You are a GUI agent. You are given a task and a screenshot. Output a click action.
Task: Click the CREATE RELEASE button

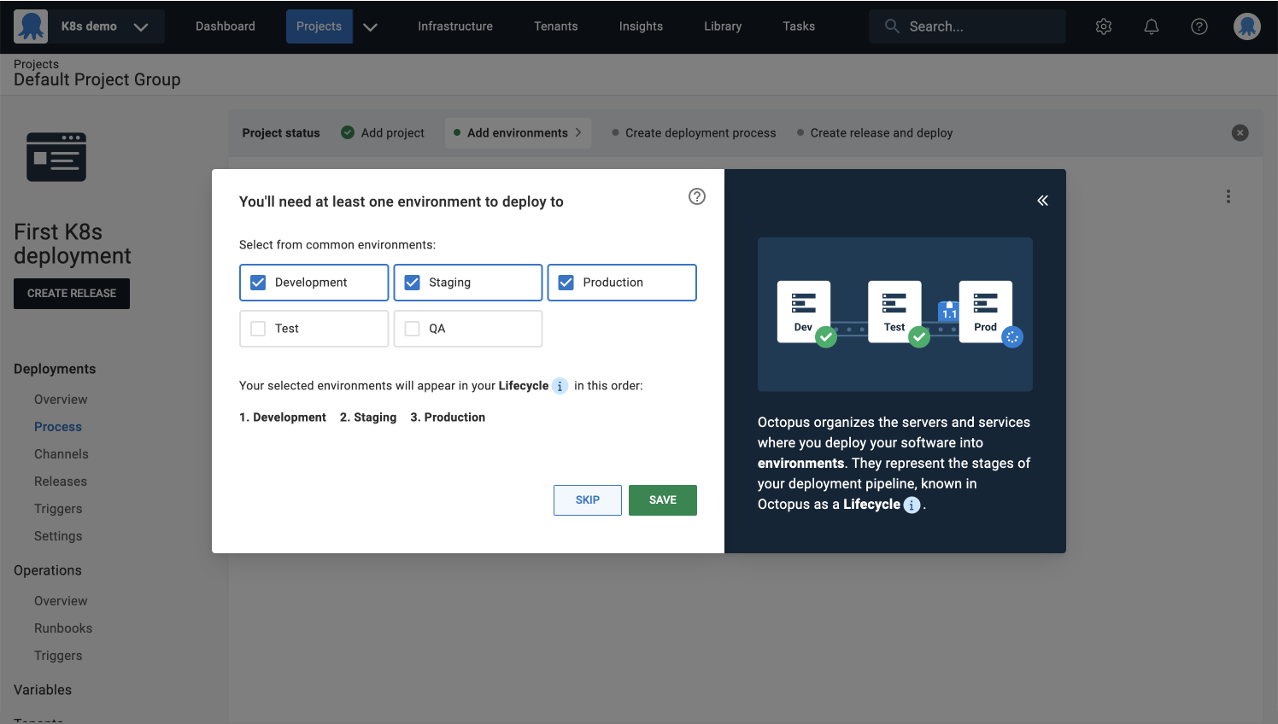pyautogui.click(x=71, y=293)
